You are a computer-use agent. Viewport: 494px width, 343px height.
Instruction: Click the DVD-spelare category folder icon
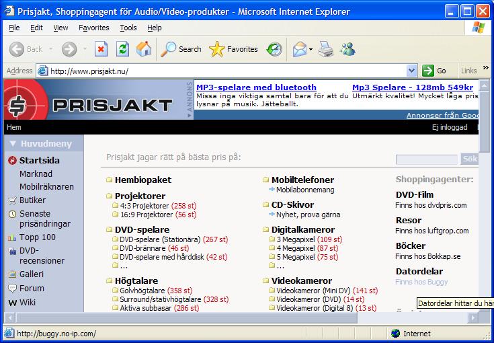[x=110, y=230]
